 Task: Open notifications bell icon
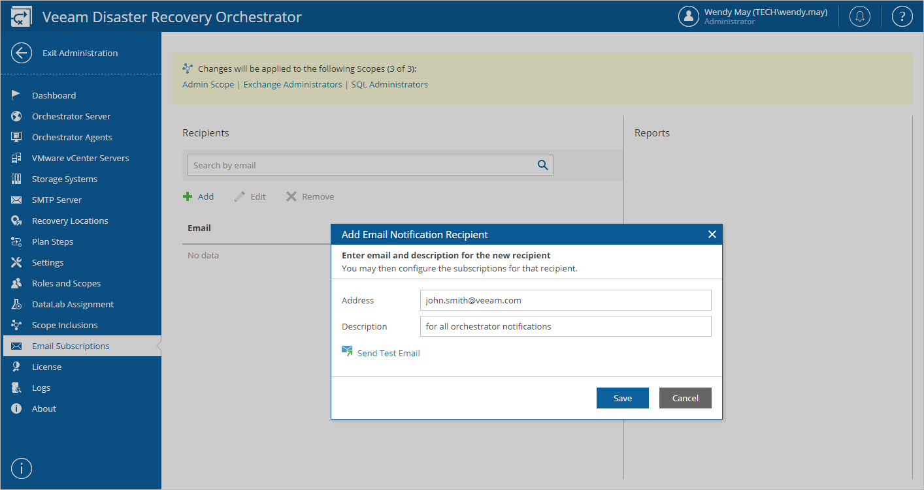click(x=860, y=16)
